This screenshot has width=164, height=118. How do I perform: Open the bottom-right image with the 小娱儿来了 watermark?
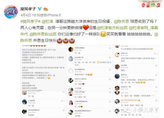click(x=136, y=105)
